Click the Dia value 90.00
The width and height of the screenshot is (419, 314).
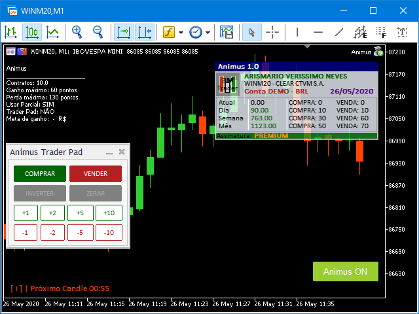tap(259, 111)
